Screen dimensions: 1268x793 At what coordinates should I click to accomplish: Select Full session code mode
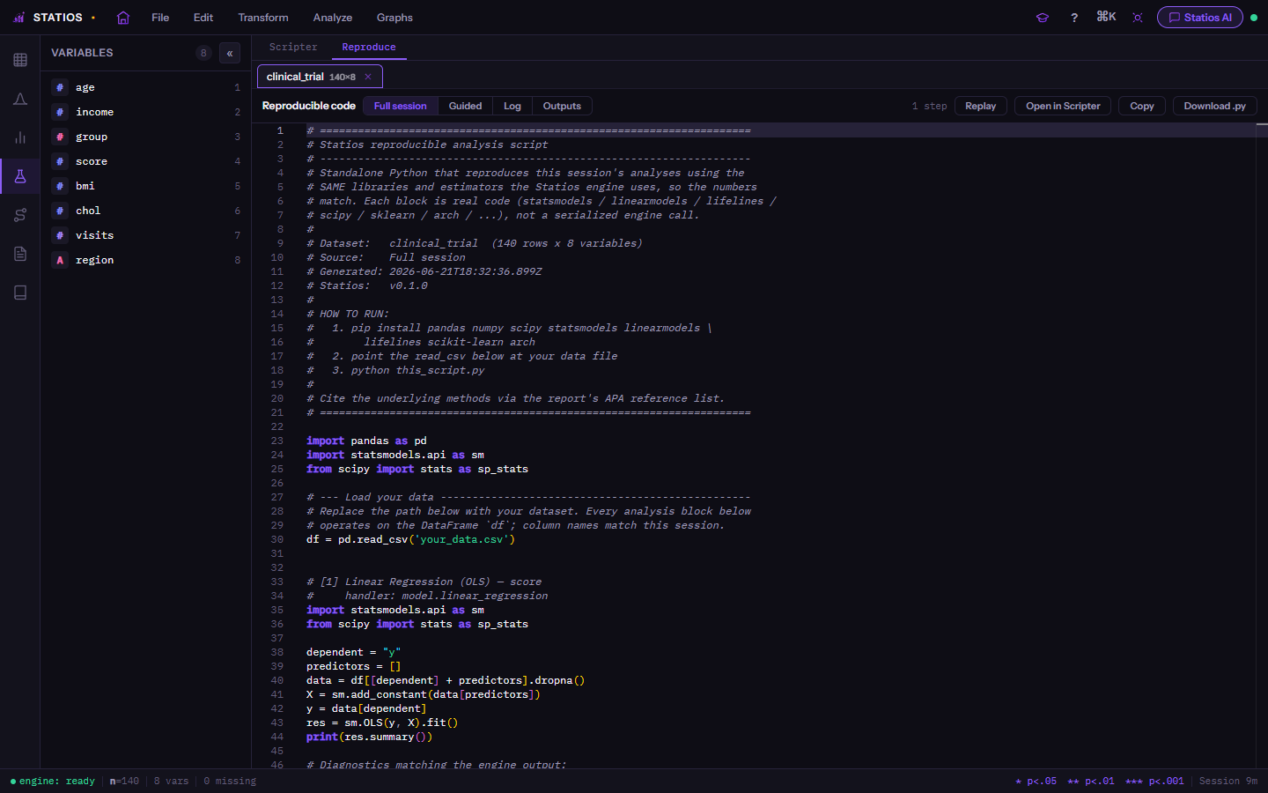(401, 106)
